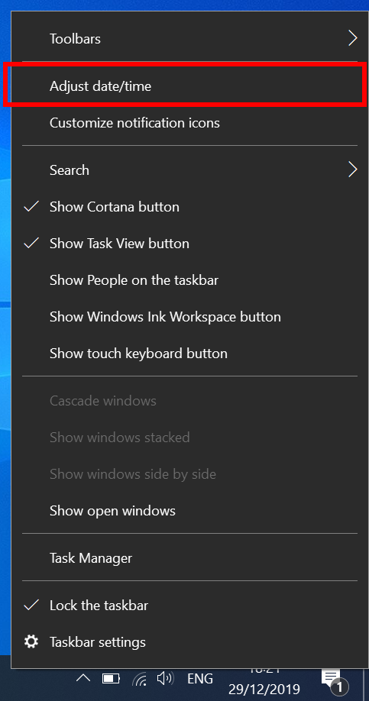Open Taskbar settings gear icon
The image size is (369, 701).
click(31, 642)
